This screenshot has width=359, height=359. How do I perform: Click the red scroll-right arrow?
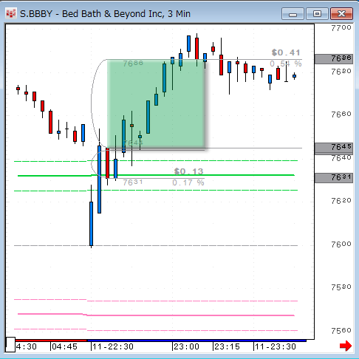(x=346, y=346)
